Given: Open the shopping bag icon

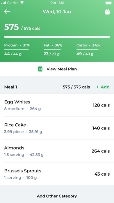Looking at the screenshot, I should 107,12.
